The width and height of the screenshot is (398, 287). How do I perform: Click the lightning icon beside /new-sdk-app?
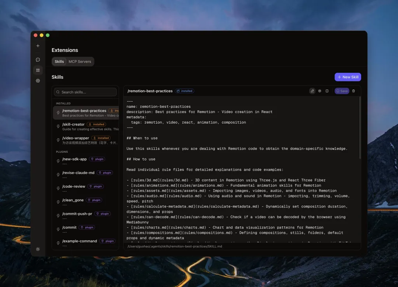coord(58,161)
